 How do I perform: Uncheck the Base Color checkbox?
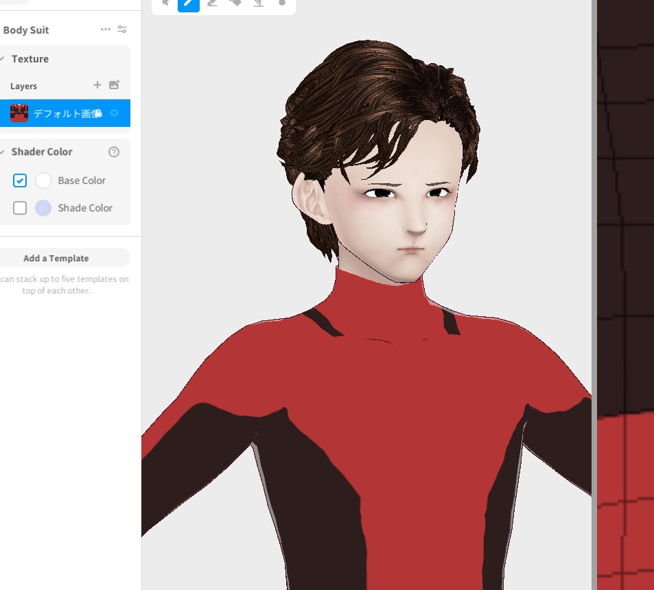tap(20, 180)
